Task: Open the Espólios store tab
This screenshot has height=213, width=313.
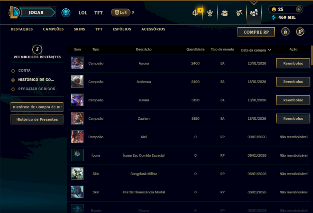Action: [122, 29]
